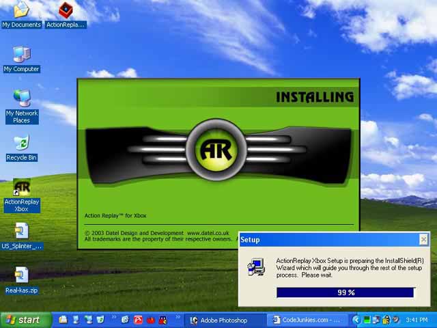Click the INSTALLING heading on splash
This screenshot has height=328, width=437.
315,97
